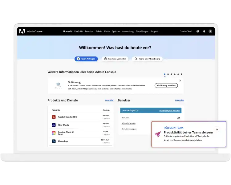The image size is (231, 185).
Task: Click the Photoshop product icon
Action: pyautogui.click(x=54, y=141)
